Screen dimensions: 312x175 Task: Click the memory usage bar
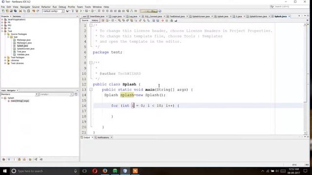148,11
